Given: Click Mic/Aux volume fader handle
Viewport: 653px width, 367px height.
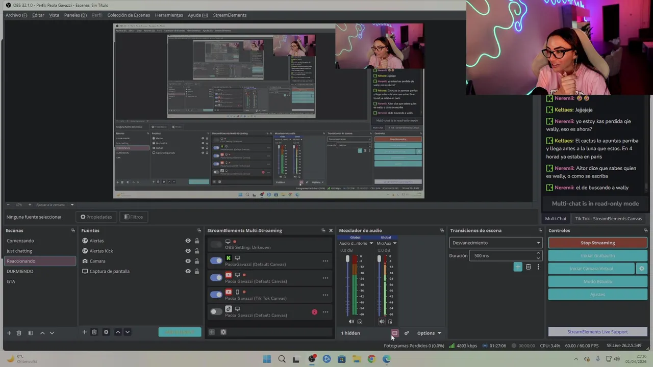Looking at the screenshot, I should pyautogui.click(x=379, y=259).
